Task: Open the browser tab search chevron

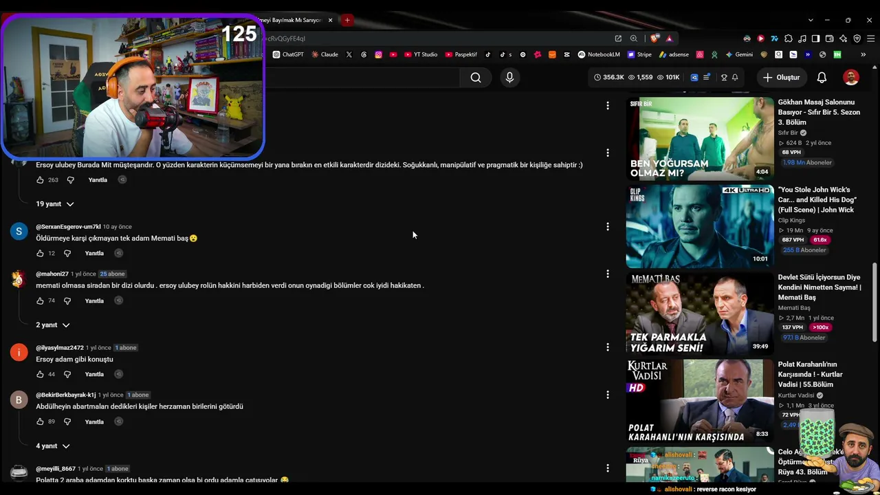Action: pyautogui.click(x=811, y=20)
